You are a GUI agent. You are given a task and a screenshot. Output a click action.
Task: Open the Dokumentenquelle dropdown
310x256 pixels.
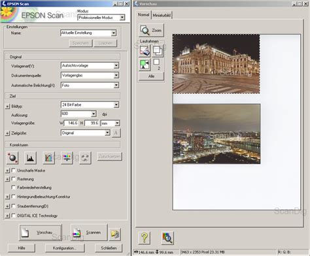point(116,75)
